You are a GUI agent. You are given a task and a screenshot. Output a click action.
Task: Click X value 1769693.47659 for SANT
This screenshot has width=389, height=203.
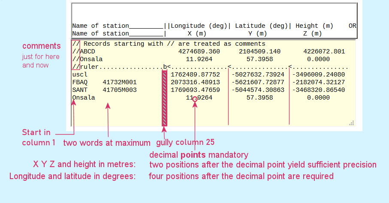195,90
